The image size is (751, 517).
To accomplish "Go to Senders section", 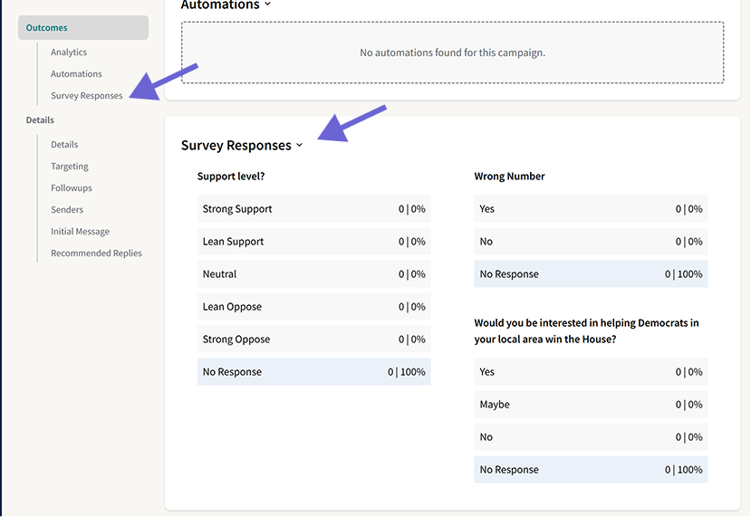I will 67,210.
